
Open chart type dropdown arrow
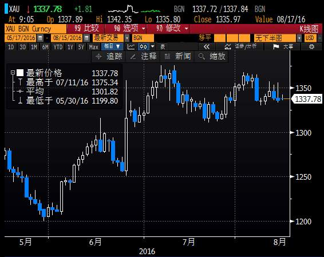(x=152, y=47)
